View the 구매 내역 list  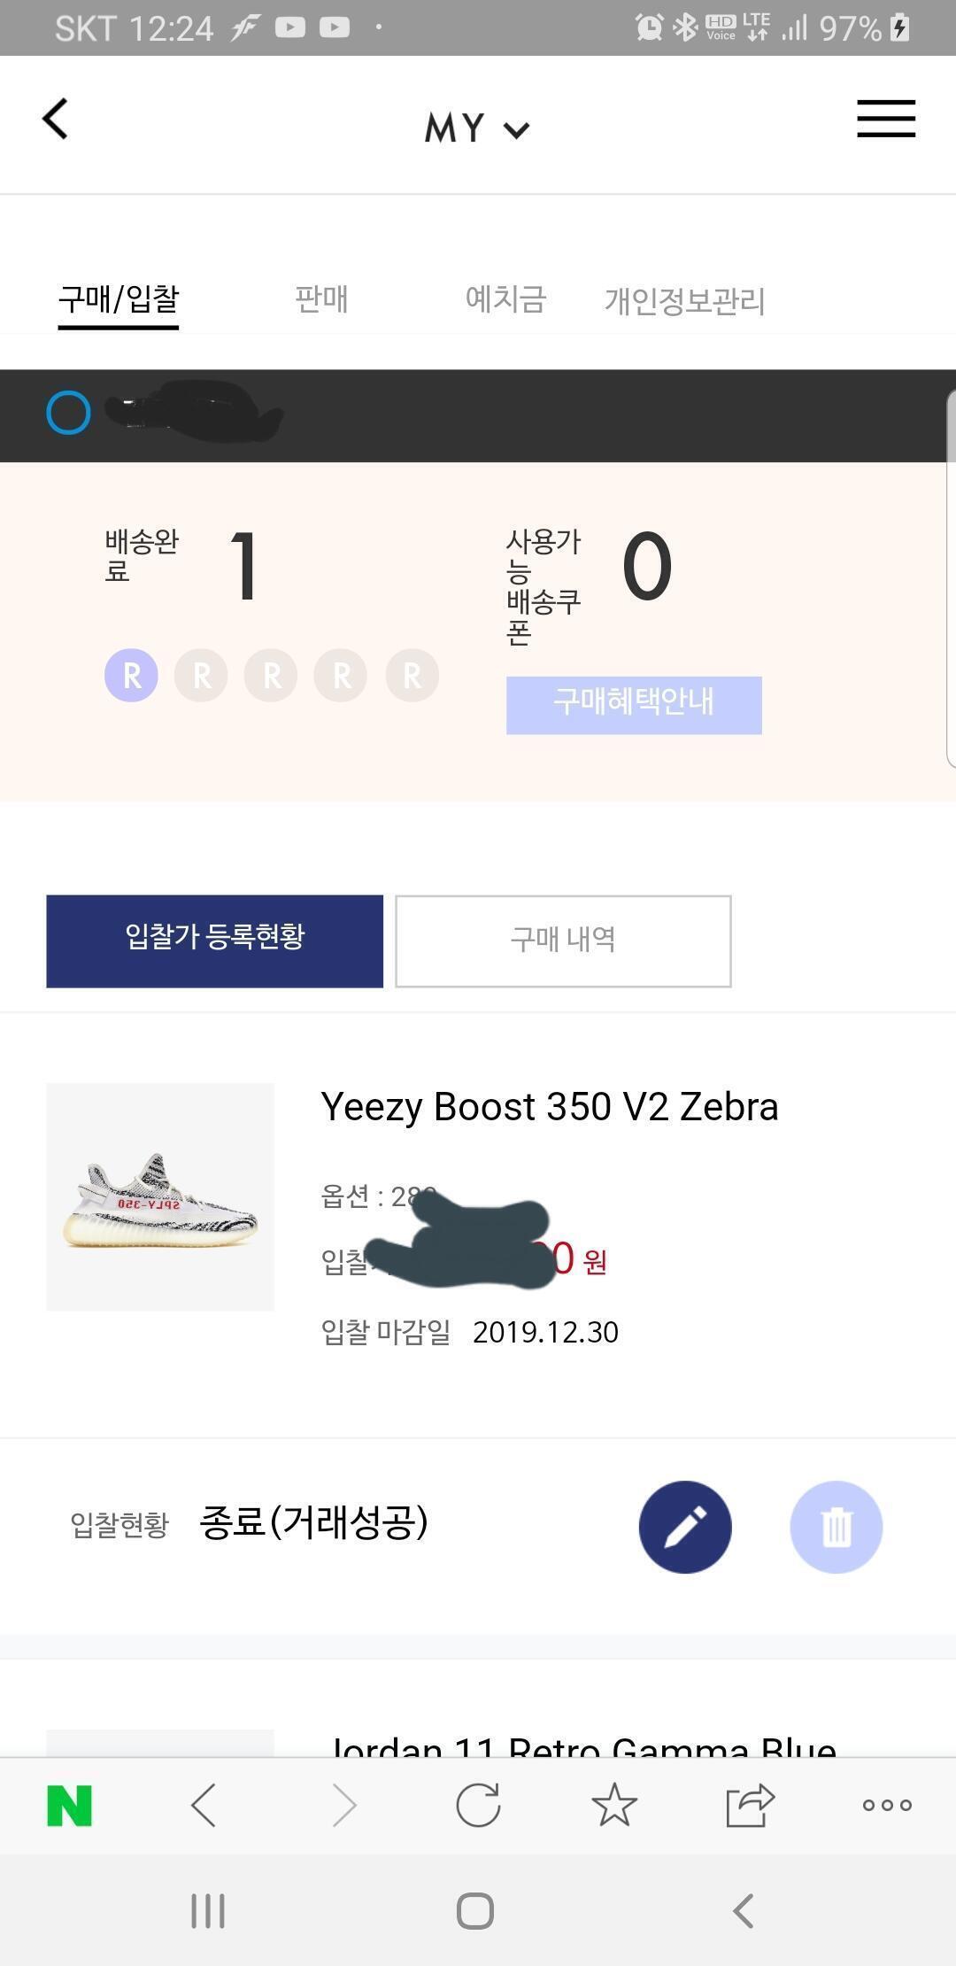click(563, 940)
